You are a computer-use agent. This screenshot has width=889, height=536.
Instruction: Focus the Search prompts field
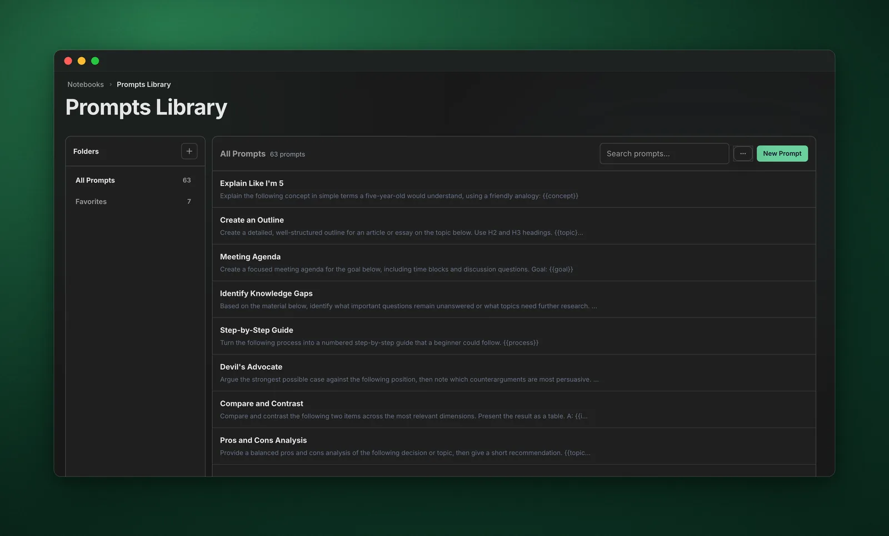tap(665, 153)
